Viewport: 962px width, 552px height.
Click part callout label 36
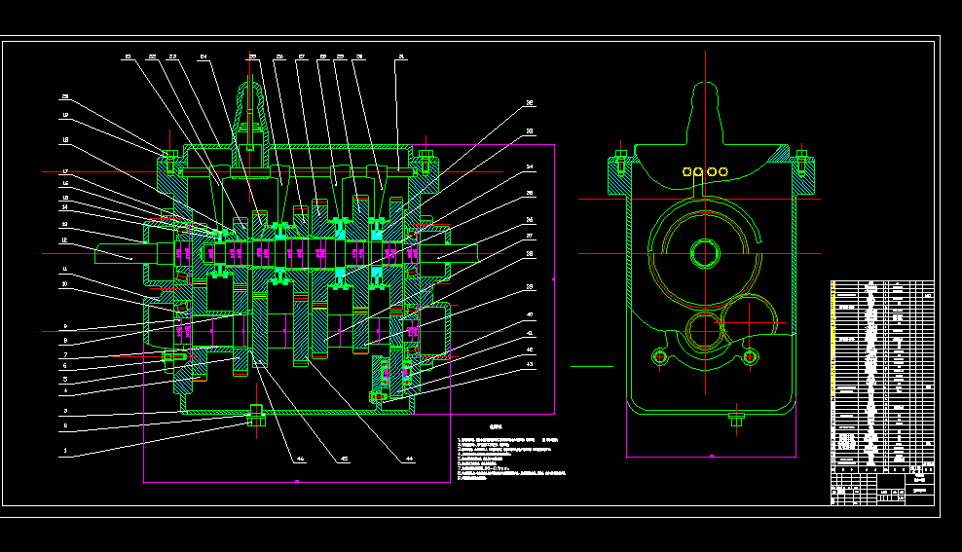point(530,220)
